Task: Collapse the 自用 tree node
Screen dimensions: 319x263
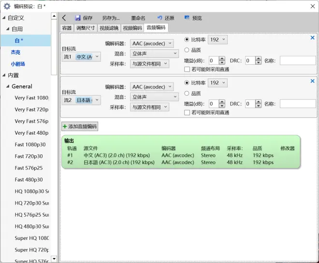Action: click(8, 29)
